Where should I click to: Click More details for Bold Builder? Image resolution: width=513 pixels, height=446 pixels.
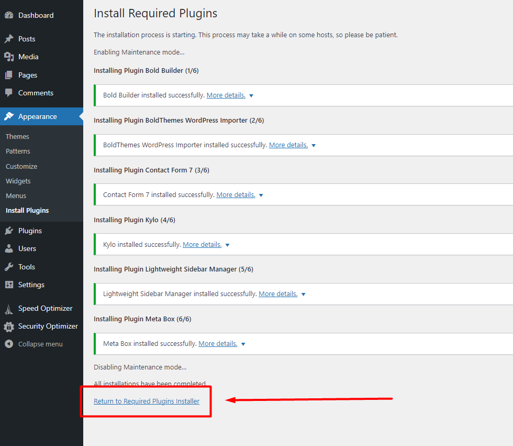(x=226, y=95)
